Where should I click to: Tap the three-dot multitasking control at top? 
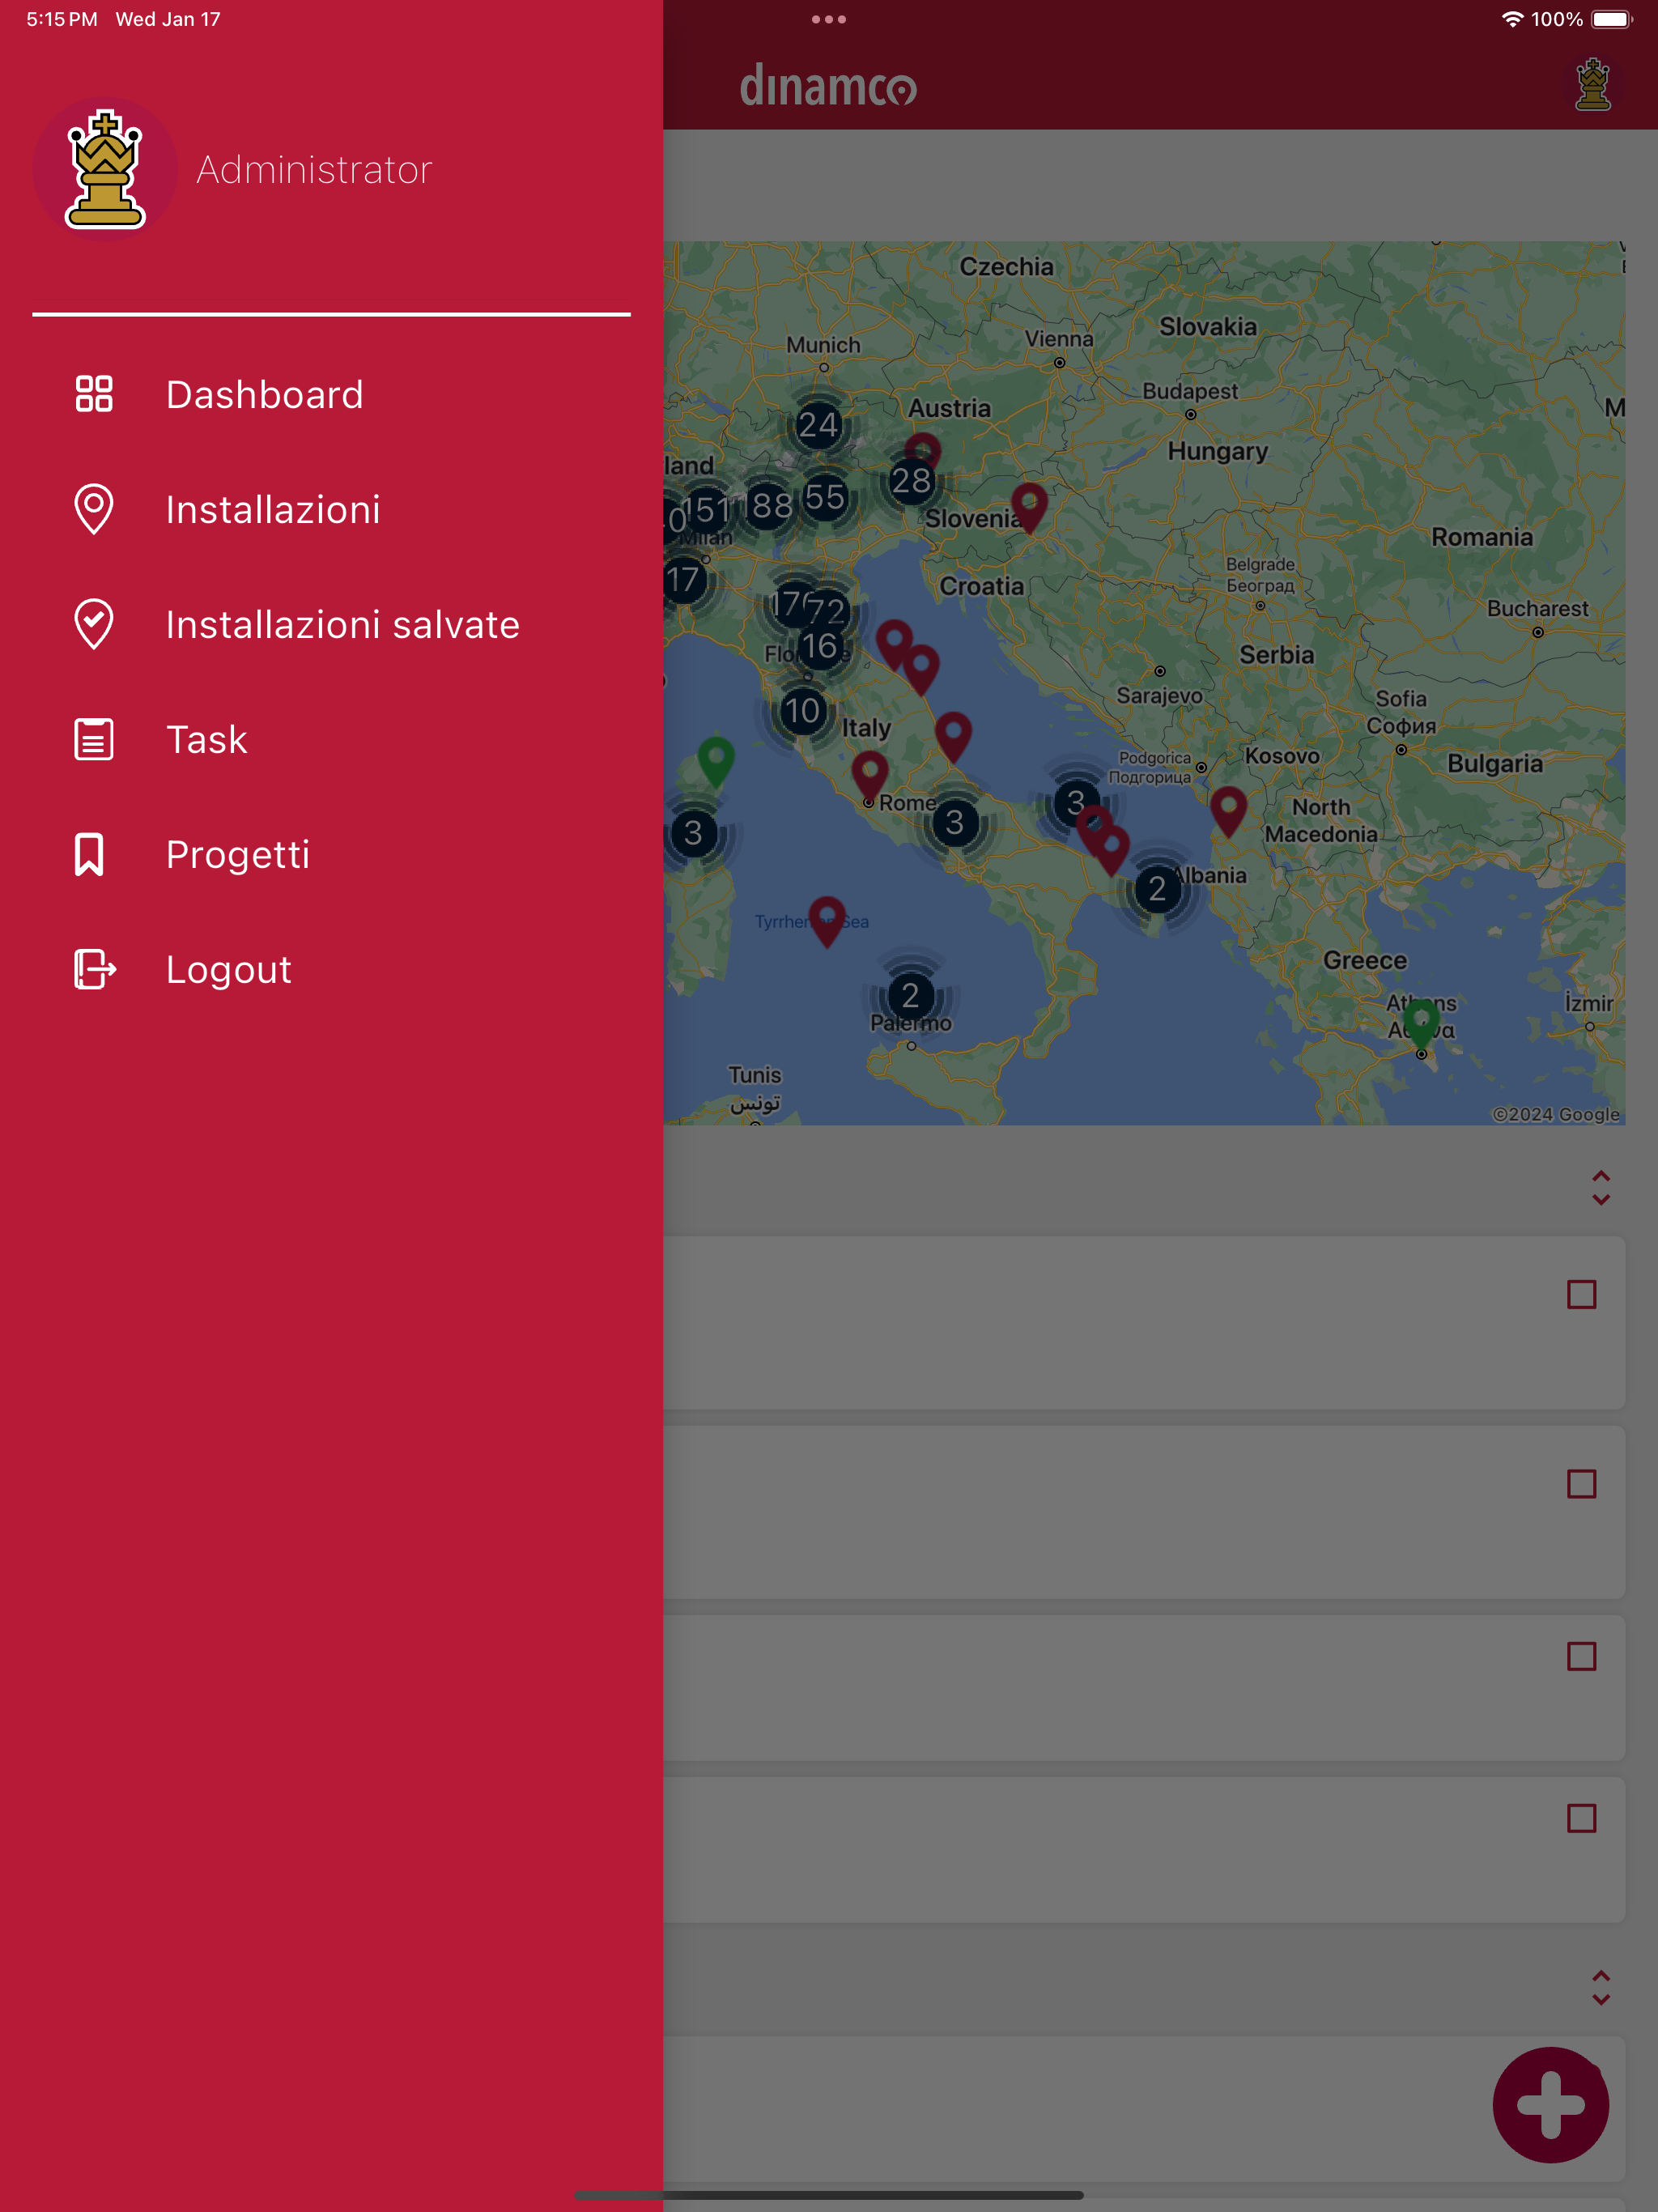coord(829,19)
